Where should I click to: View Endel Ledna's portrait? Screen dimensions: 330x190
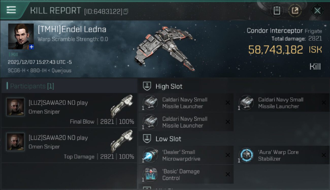point(21,36)
